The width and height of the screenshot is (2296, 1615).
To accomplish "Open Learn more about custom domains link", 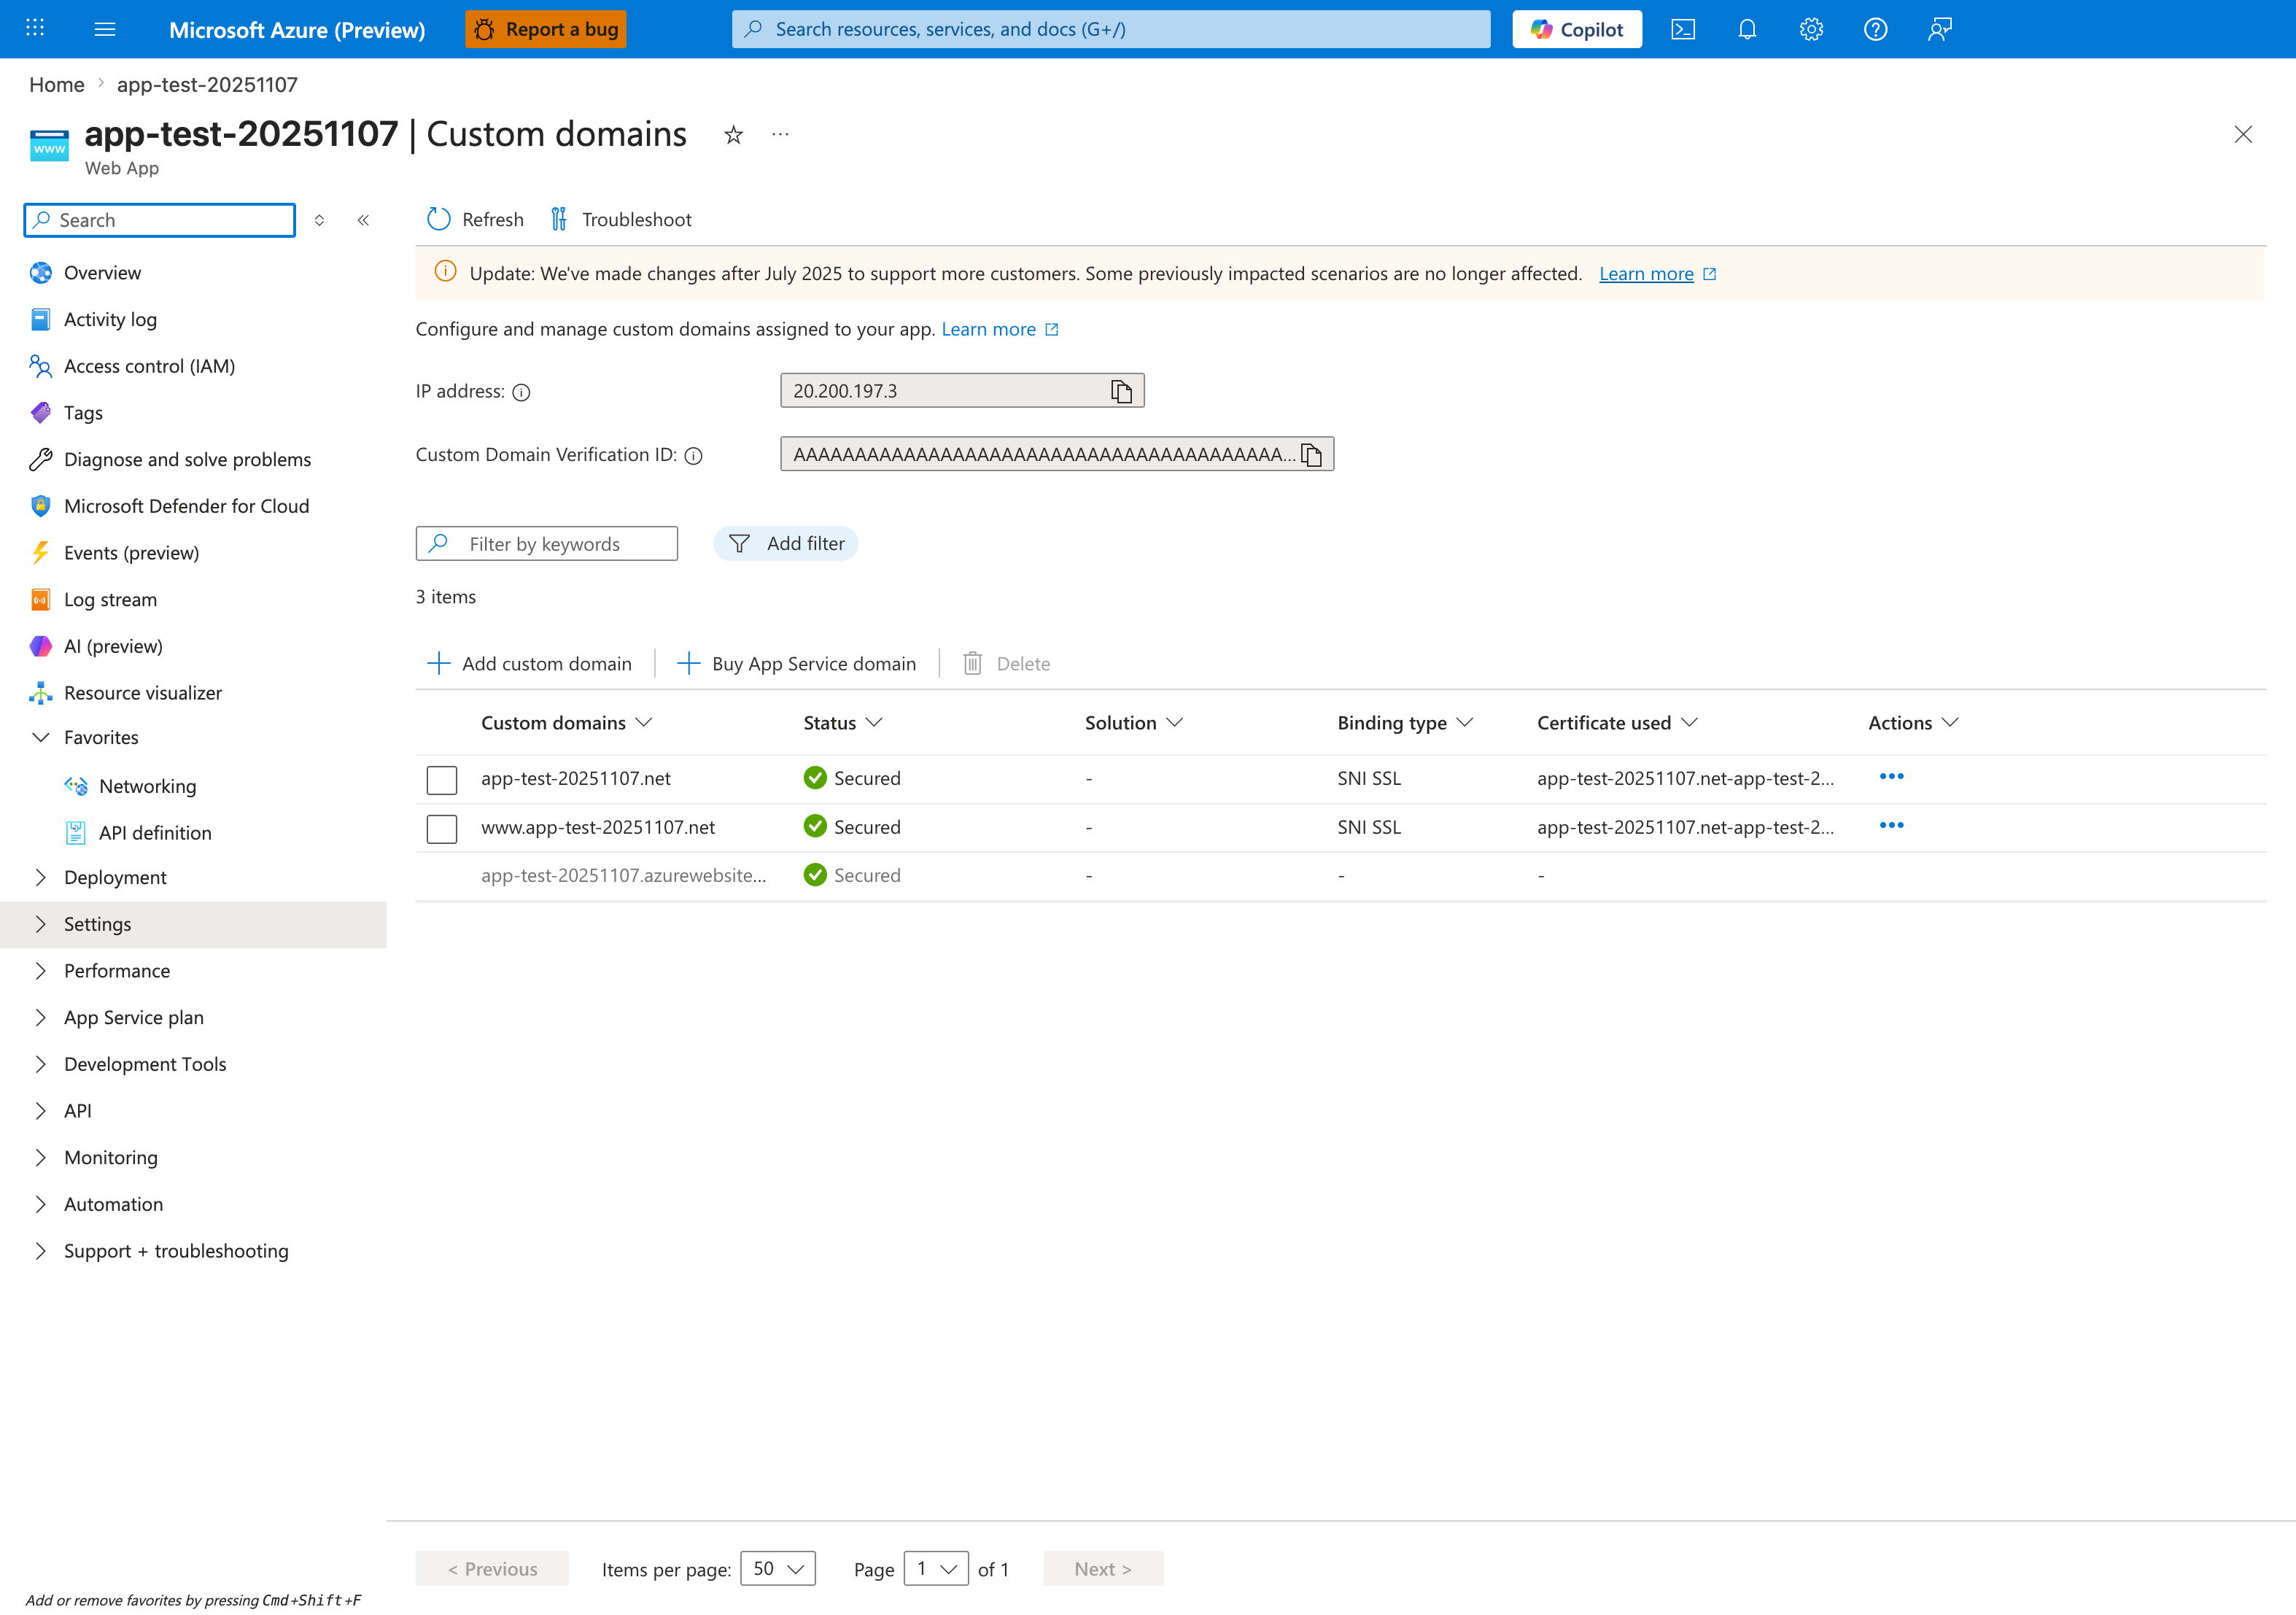I will click(x=988, y=329).
